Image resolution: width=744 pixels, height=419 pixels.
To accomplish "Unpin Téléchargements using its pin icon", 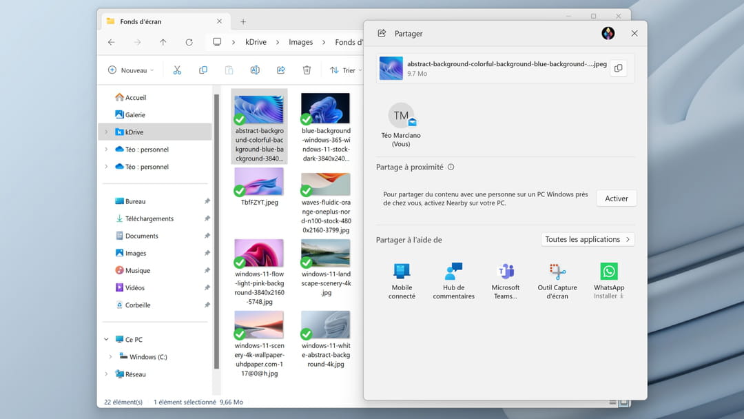I will [x=207, y=218].
